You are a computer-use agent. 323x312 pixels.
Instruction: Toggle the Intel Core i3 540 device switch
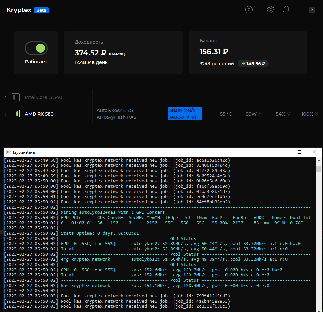click(x=16, y=97)
